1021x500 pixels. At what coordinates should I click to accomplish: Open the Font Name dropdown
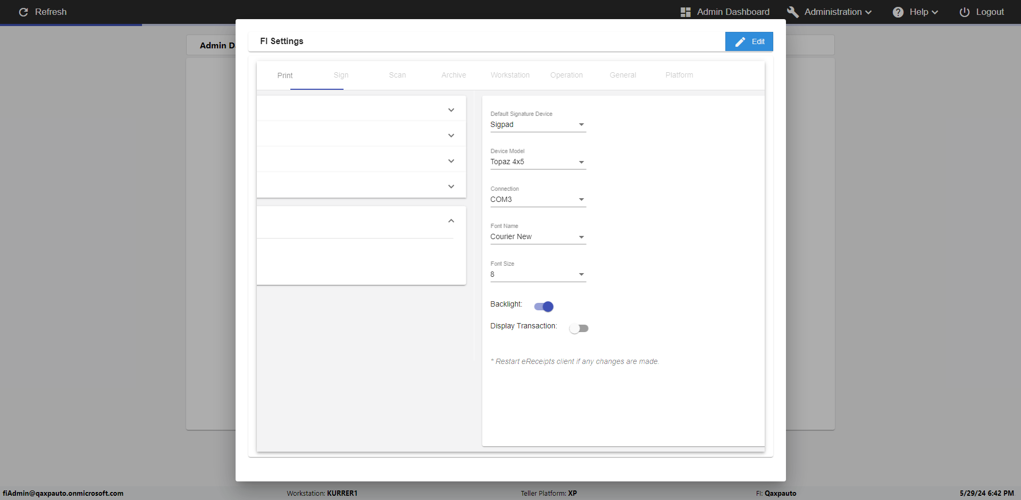pyautogui.click(x=538, y=237)
